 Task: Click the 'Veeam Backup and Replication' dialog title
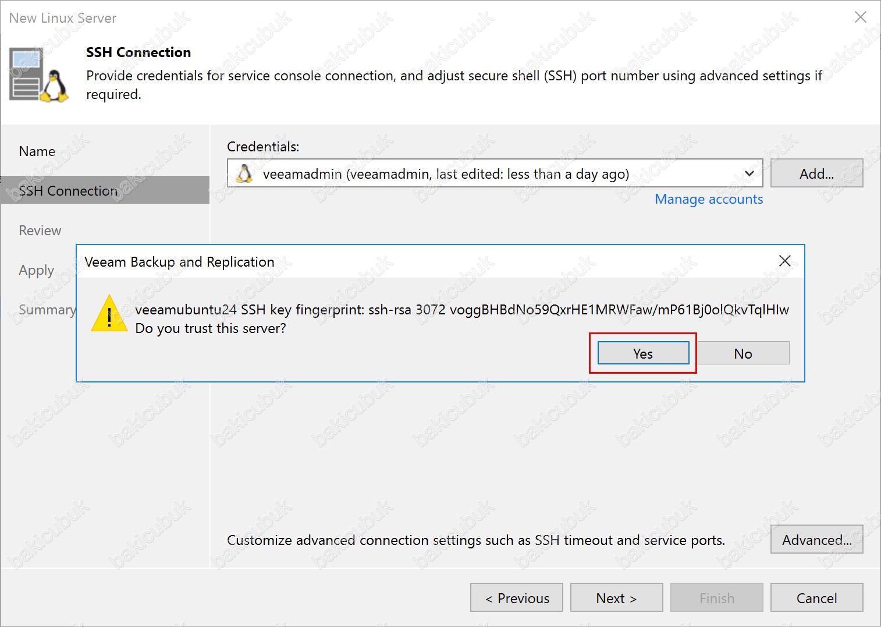[179, 262]
